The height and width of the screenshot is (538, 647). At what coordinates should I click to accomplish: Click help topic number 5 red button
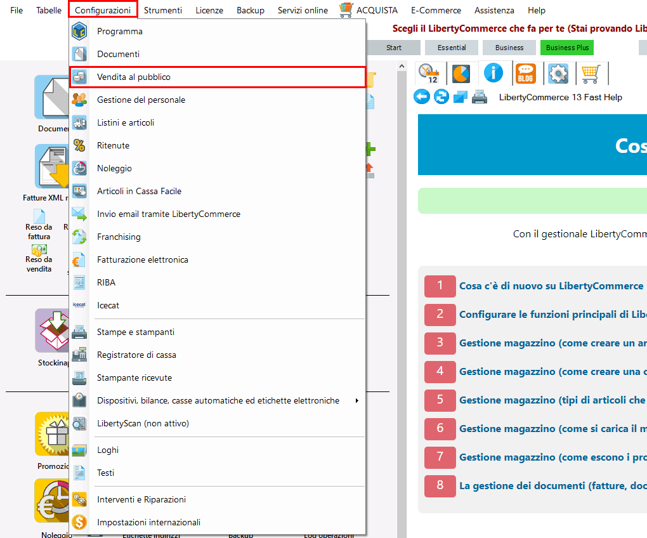440,400
